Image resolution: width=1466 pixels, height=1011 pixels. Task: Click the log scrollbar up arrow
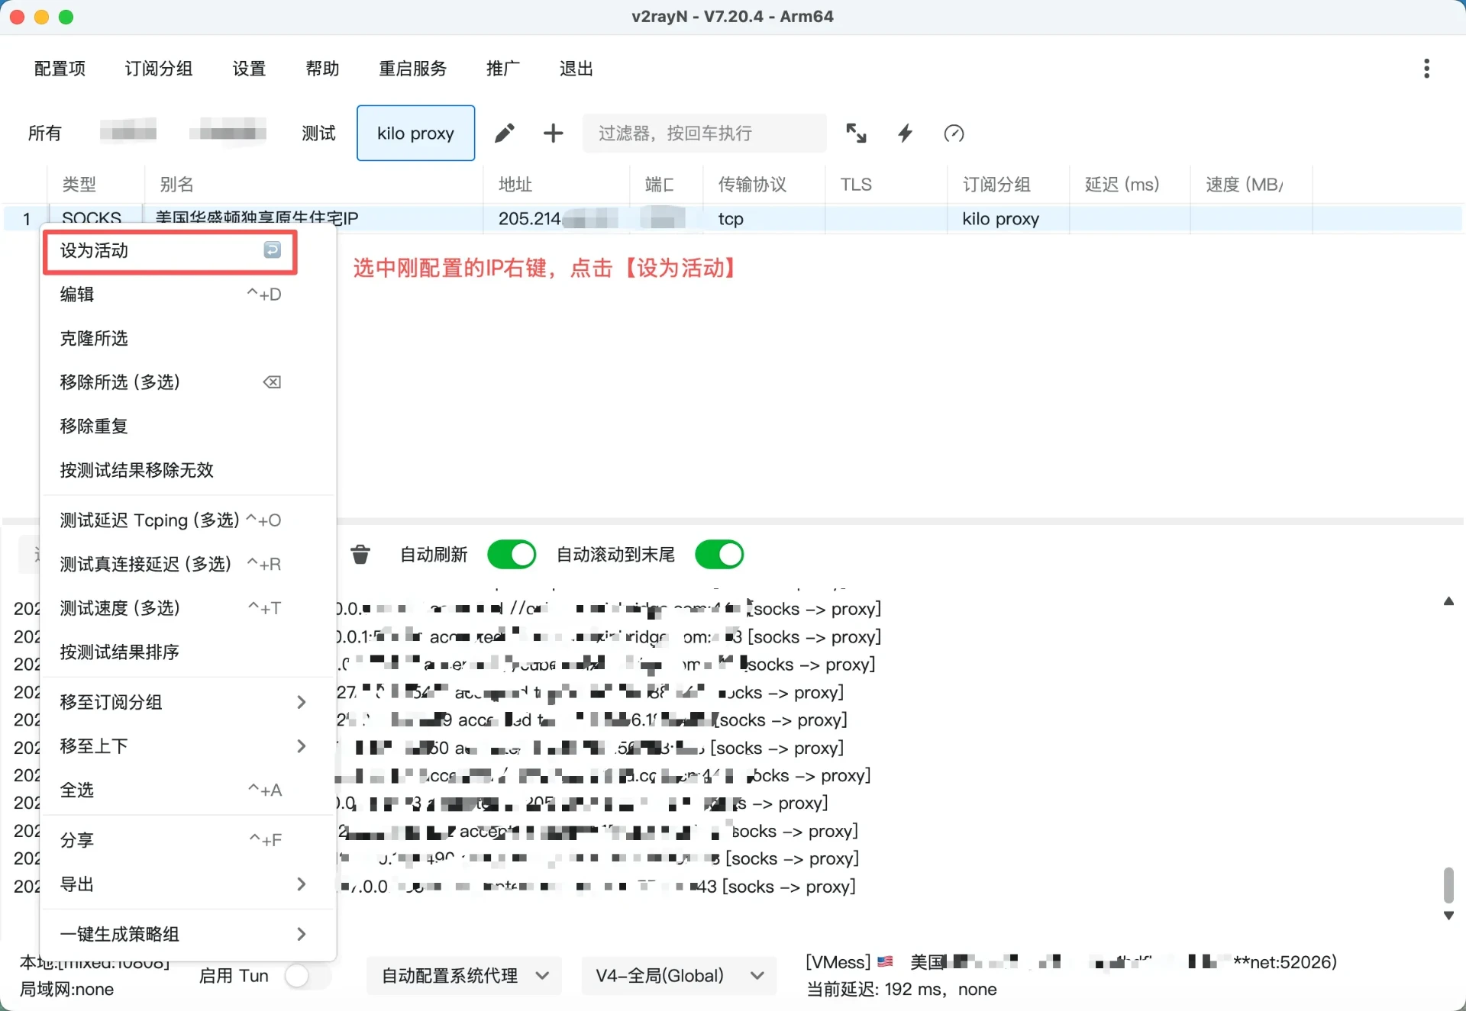pyautogui.click(x=1448, y=601)
